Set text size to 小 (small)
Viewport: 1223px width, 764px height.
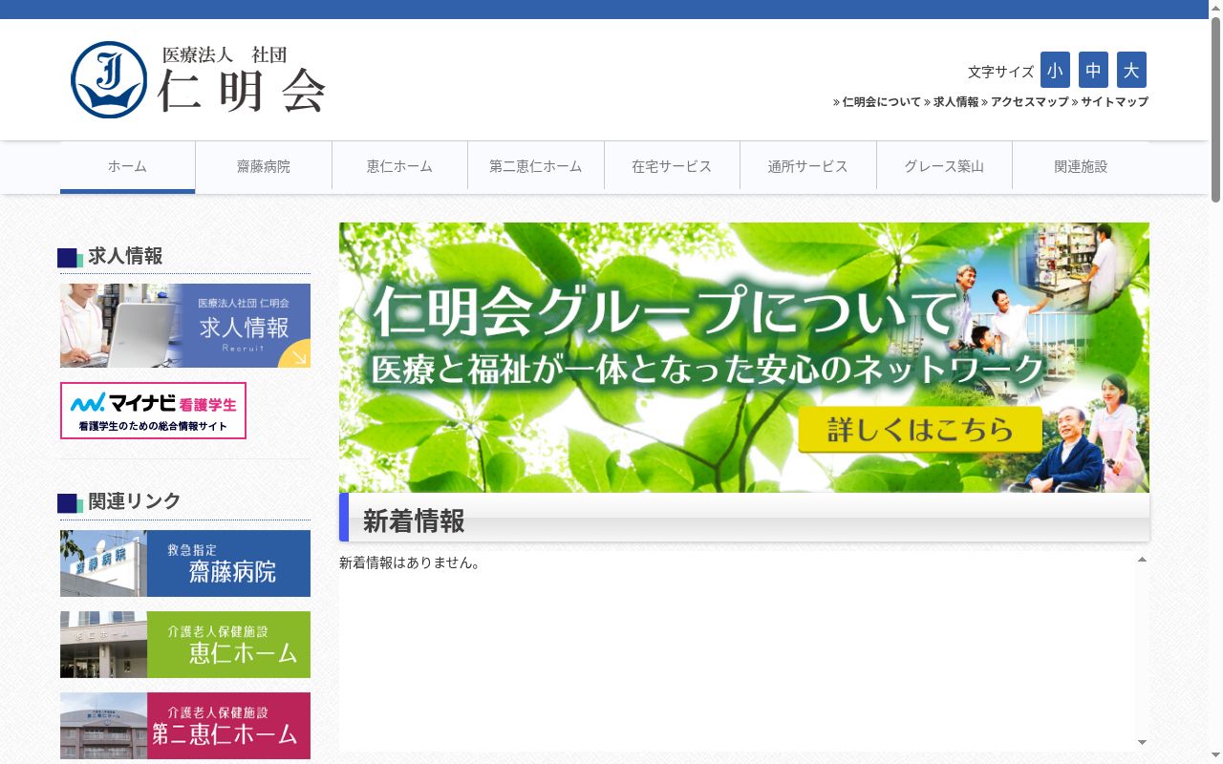(x=1055, y=70)
